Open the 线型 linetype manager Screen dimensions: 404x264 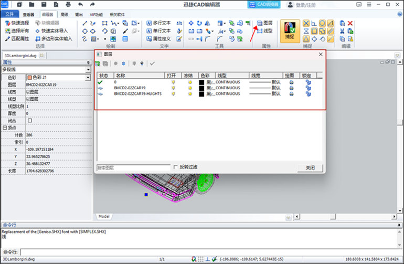(x=264, y=31)
